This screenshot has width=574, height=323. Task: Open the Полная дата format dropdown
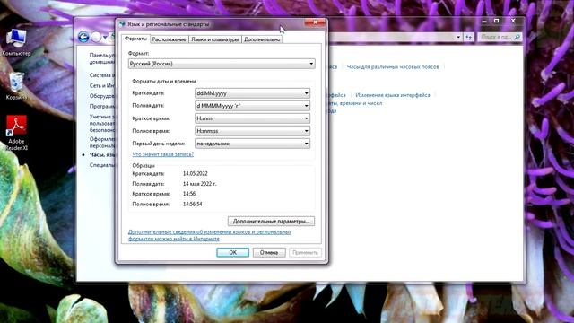click(252, 106)
